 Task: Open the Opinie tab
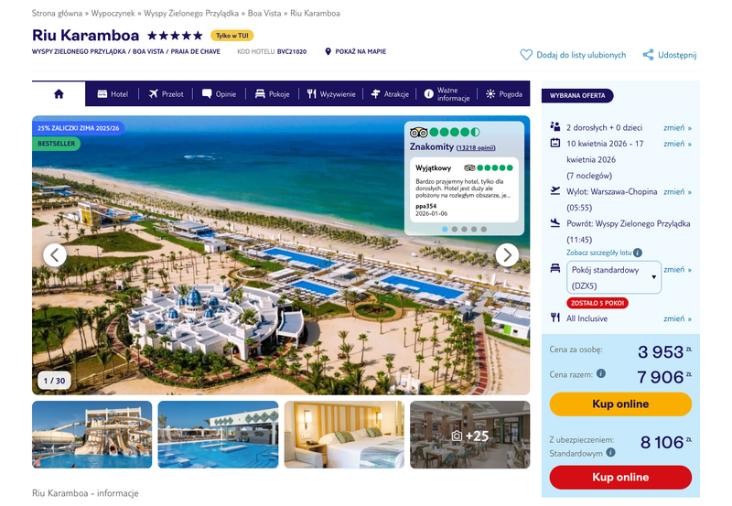pos(219,94)
